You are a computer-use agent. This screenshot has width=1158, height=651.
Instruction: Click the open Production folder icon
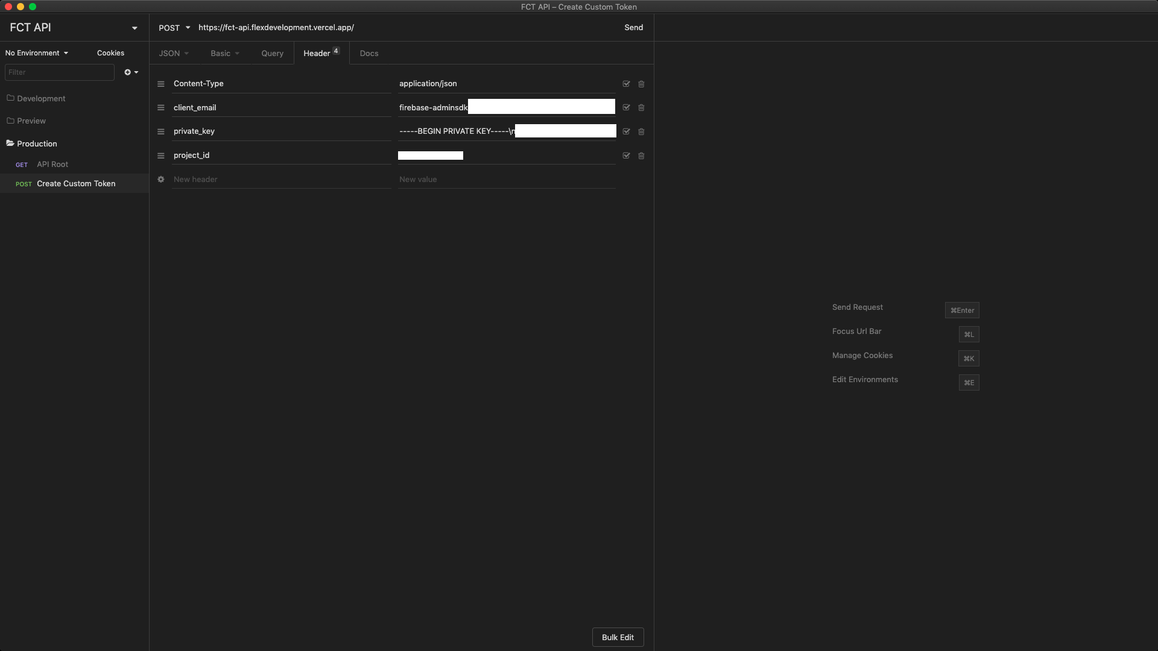pos(10,143)
